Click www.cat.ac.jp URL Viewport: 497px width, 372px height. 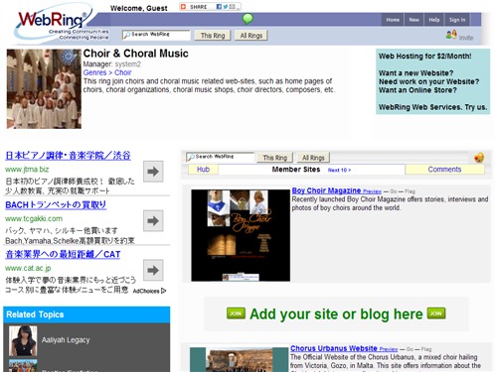(28, 268)
